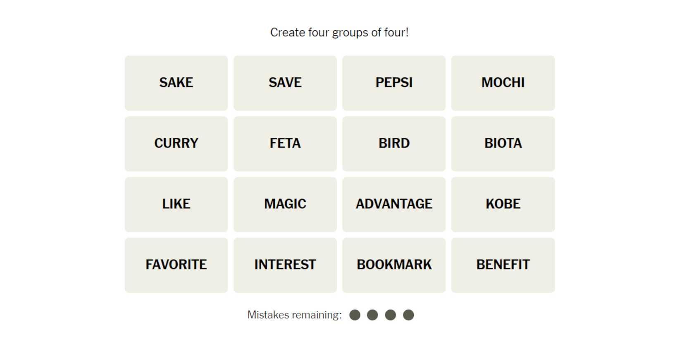Click the BENEFIT word card
Image resolution: width=682 pixels, height=341 pixels.
point(503,265)
